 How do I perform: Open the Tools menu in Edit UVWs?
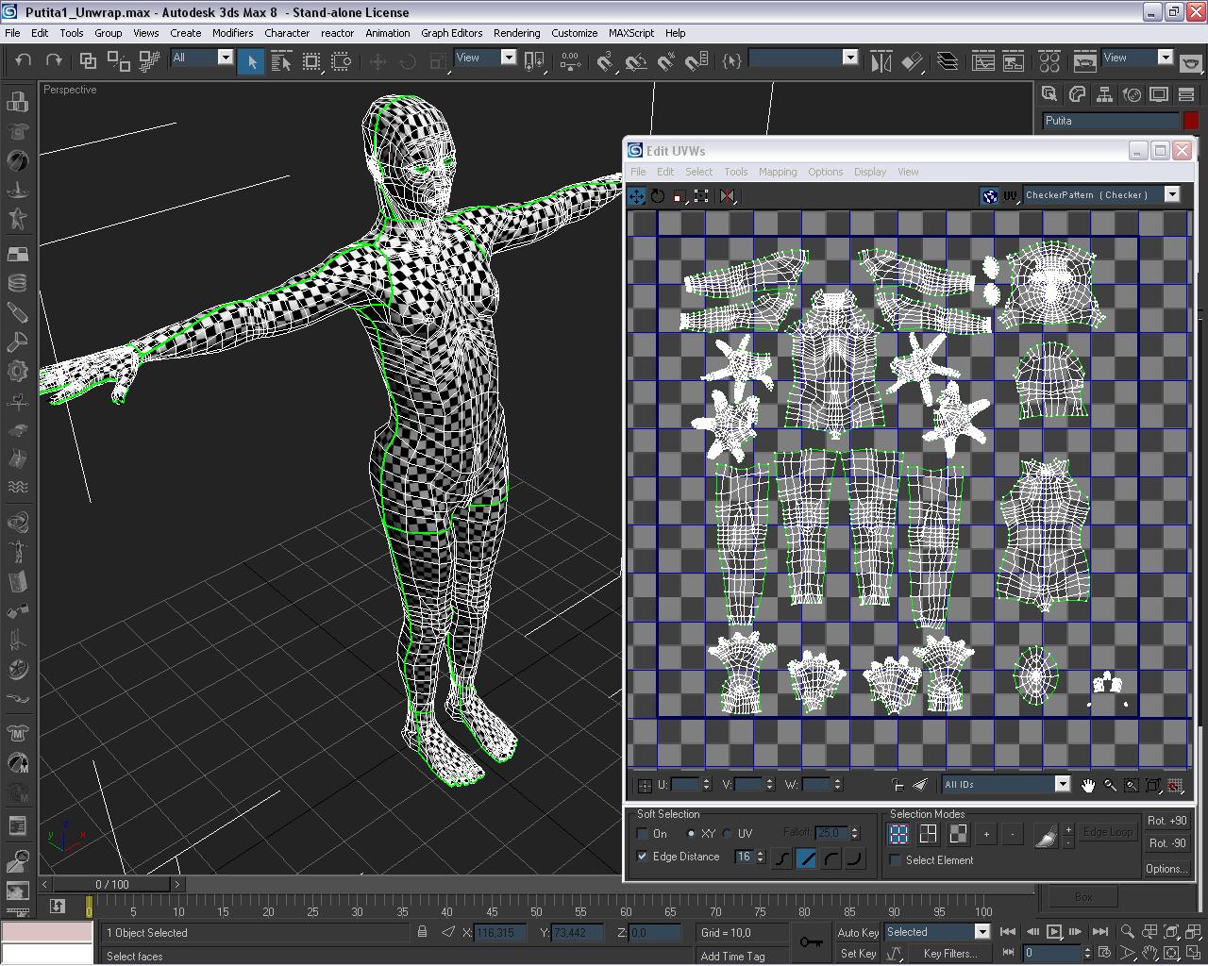pos(736,172)
